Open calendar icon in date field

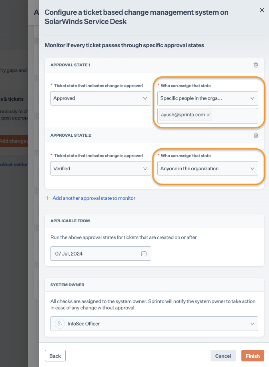coord(144,253)
